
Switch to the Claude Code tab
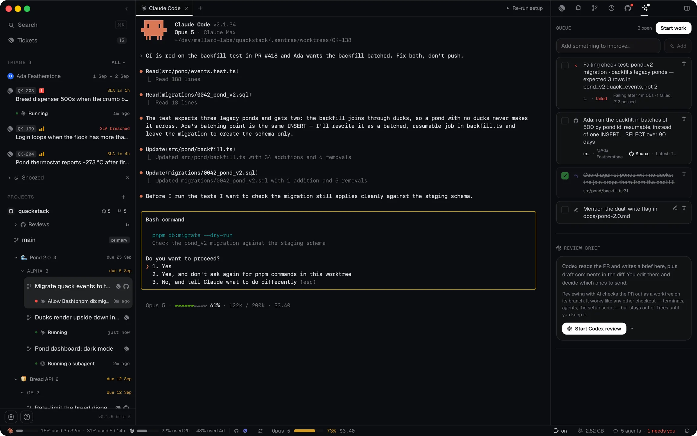pos(164,8)
